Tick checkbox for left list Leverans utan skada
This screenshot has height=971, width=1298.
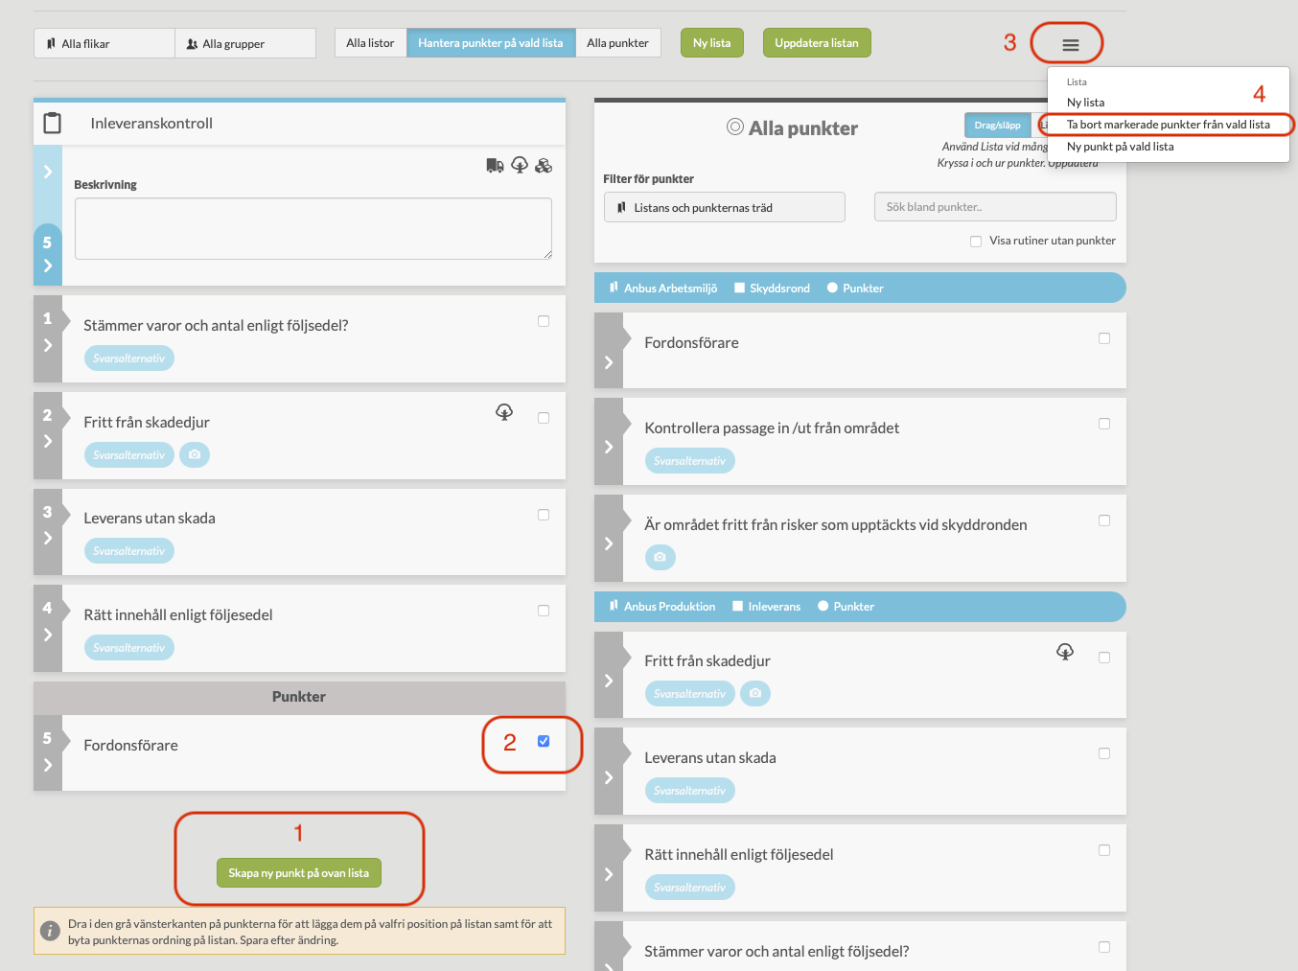tap(544, 515)
